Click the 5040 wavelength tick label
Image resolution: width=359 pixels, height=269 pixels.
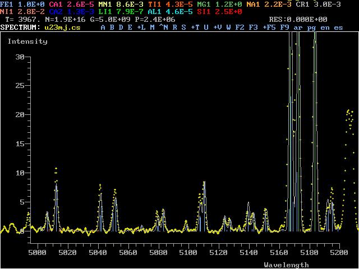[x=98, y=253]
